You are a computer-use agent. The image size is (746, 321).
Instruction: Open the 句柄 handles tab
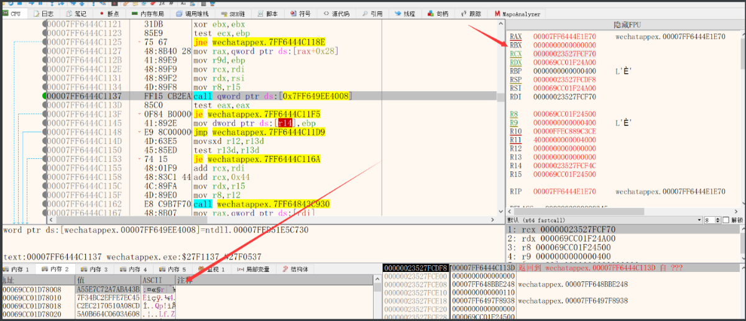(439, 13)
